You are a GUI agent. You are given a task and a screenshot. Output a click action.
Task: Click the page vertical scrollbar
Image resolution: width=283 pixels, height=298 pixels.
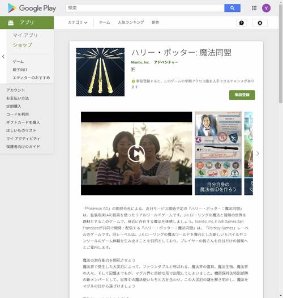pyautogui.click(x=281, y=54)
